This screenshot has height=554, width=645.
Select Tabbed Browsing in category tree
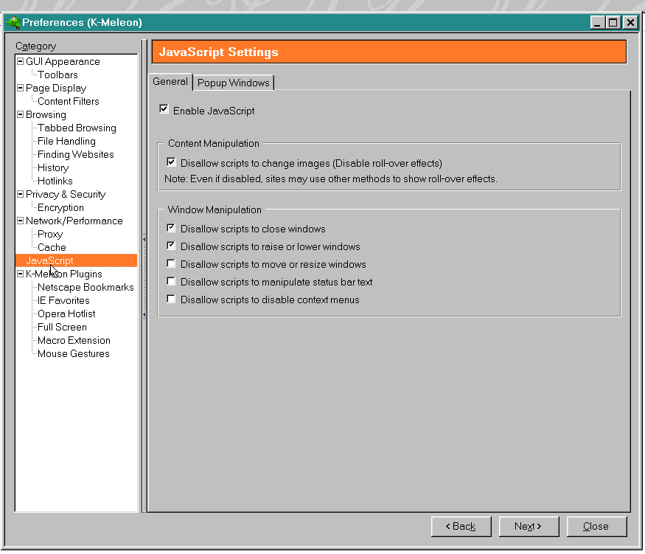click(x=77, y=128)
